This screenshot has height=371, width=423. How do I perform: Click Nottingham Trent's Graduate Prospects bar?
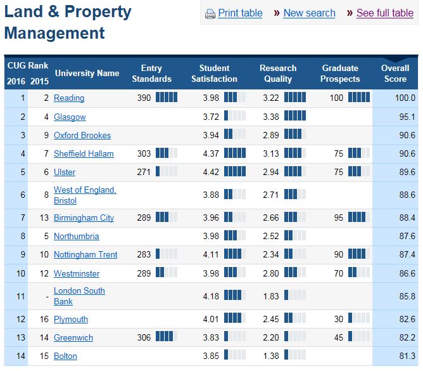click(x=359, y=254)
